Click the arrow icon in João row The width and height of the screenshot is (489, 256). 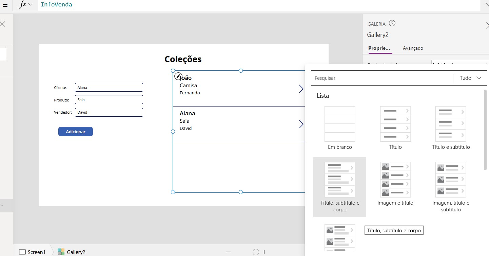click(x=301, y=89)
